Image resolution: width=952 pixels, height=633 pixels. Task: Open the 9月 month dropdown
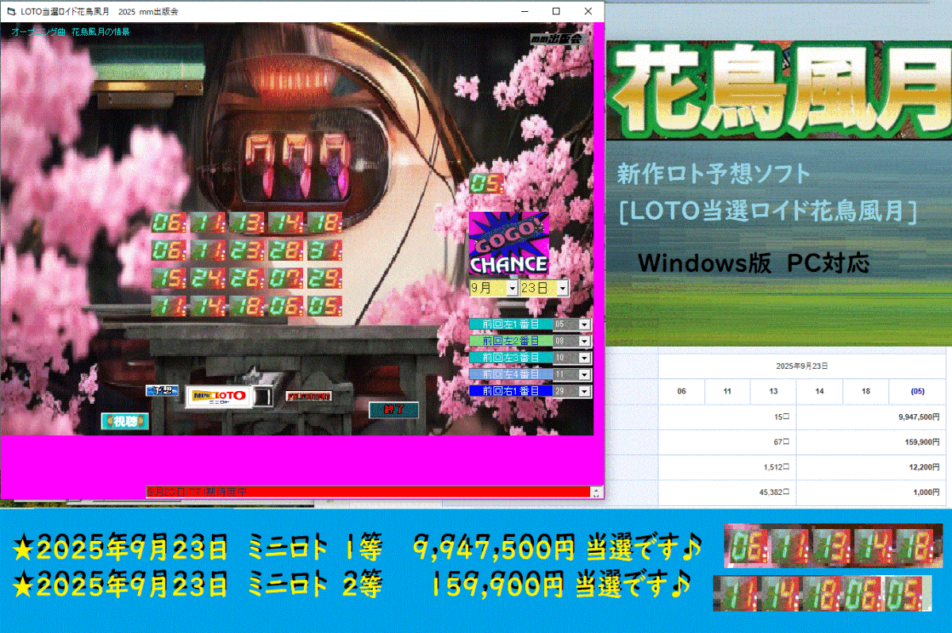point(511,288)
